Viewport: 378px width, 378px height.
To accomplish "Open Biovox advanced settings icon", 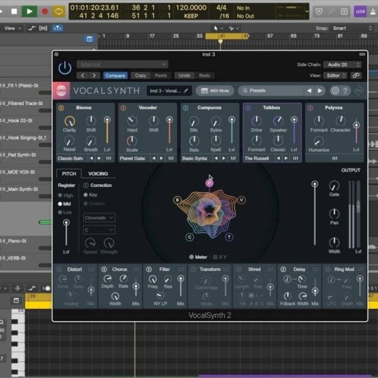I will (x=108, y=158).
